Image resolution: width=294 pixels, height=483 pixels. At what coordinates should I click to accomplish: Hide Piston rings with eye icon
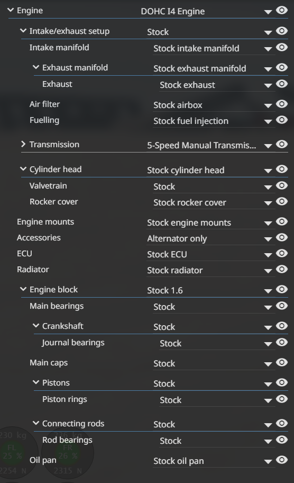click(x=282, y=399)
